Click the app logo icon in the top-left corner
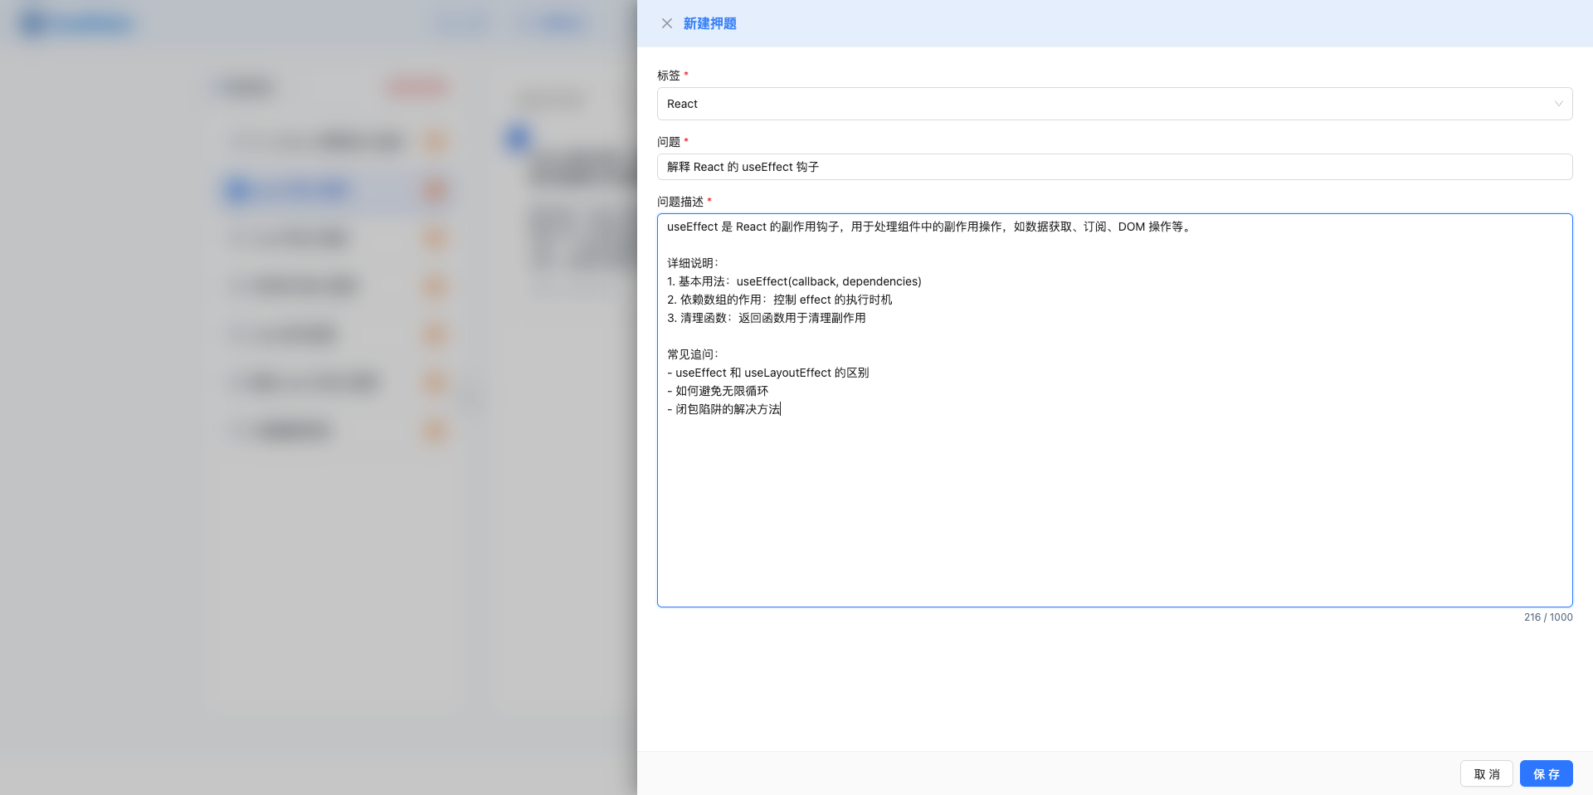The image size is (1593, 795). pos(33,23)
